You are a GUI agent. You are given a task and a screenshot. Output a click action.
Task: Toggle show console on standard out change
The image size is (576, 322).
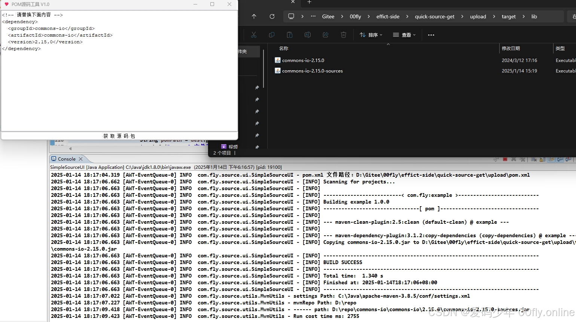pyautogui.click(x=560, y=159)
